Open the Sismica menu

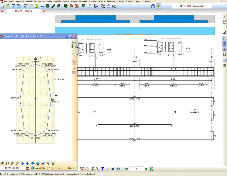(x=66, y=1)
